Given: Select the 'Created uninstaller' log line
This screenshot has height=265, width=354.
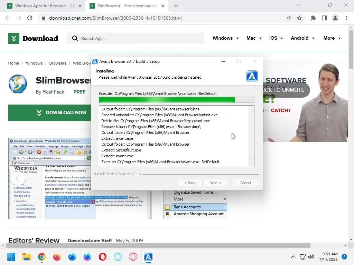Looking at the screenshot, I should (159, 115).
